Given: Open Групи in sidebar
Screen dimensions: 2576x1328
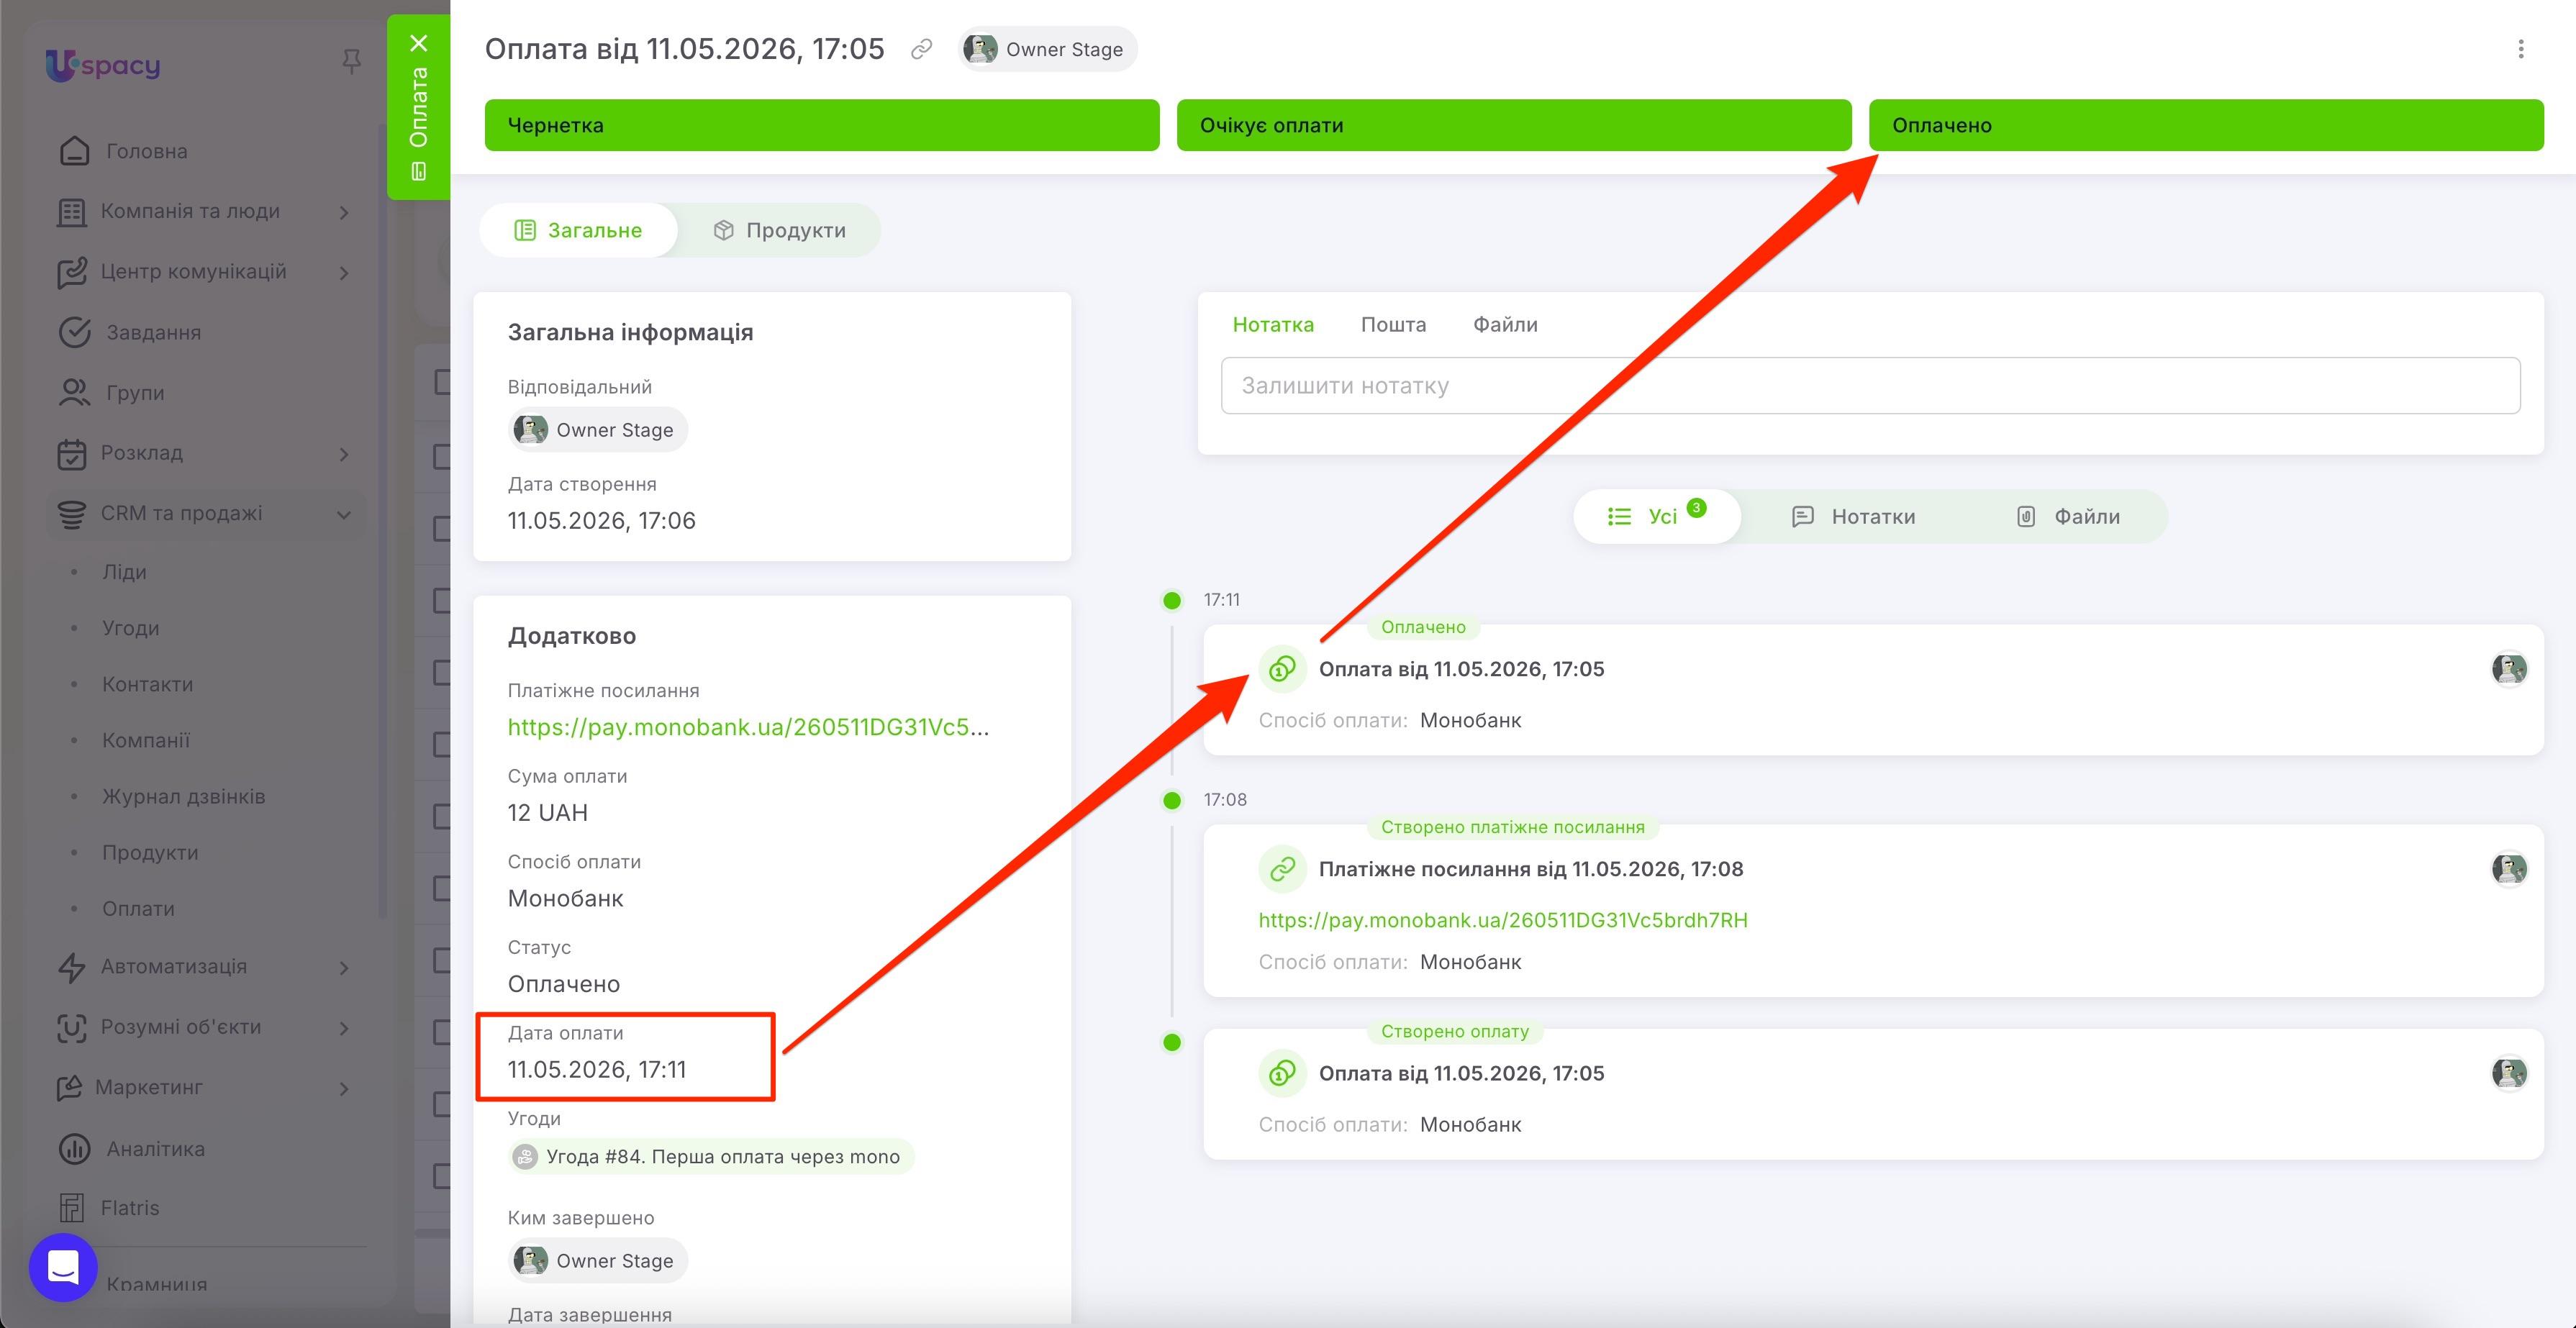Looking at the screenshot, I should 135,392.
